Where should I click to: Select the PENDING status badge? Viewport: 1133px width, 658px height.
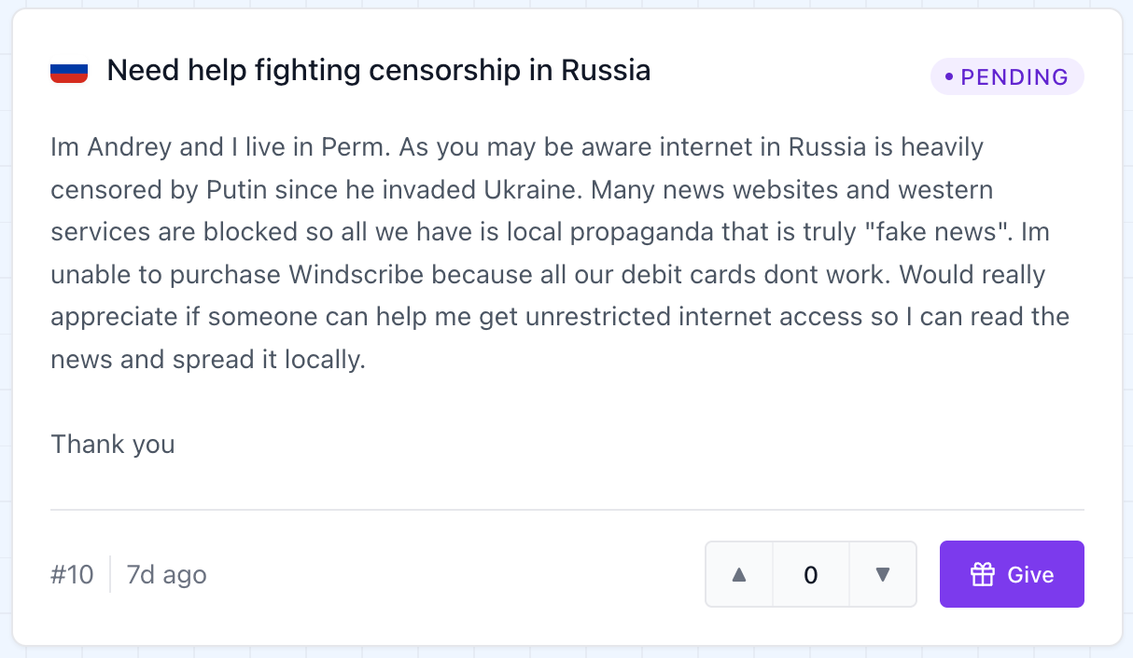click(x=1007, y=77)
